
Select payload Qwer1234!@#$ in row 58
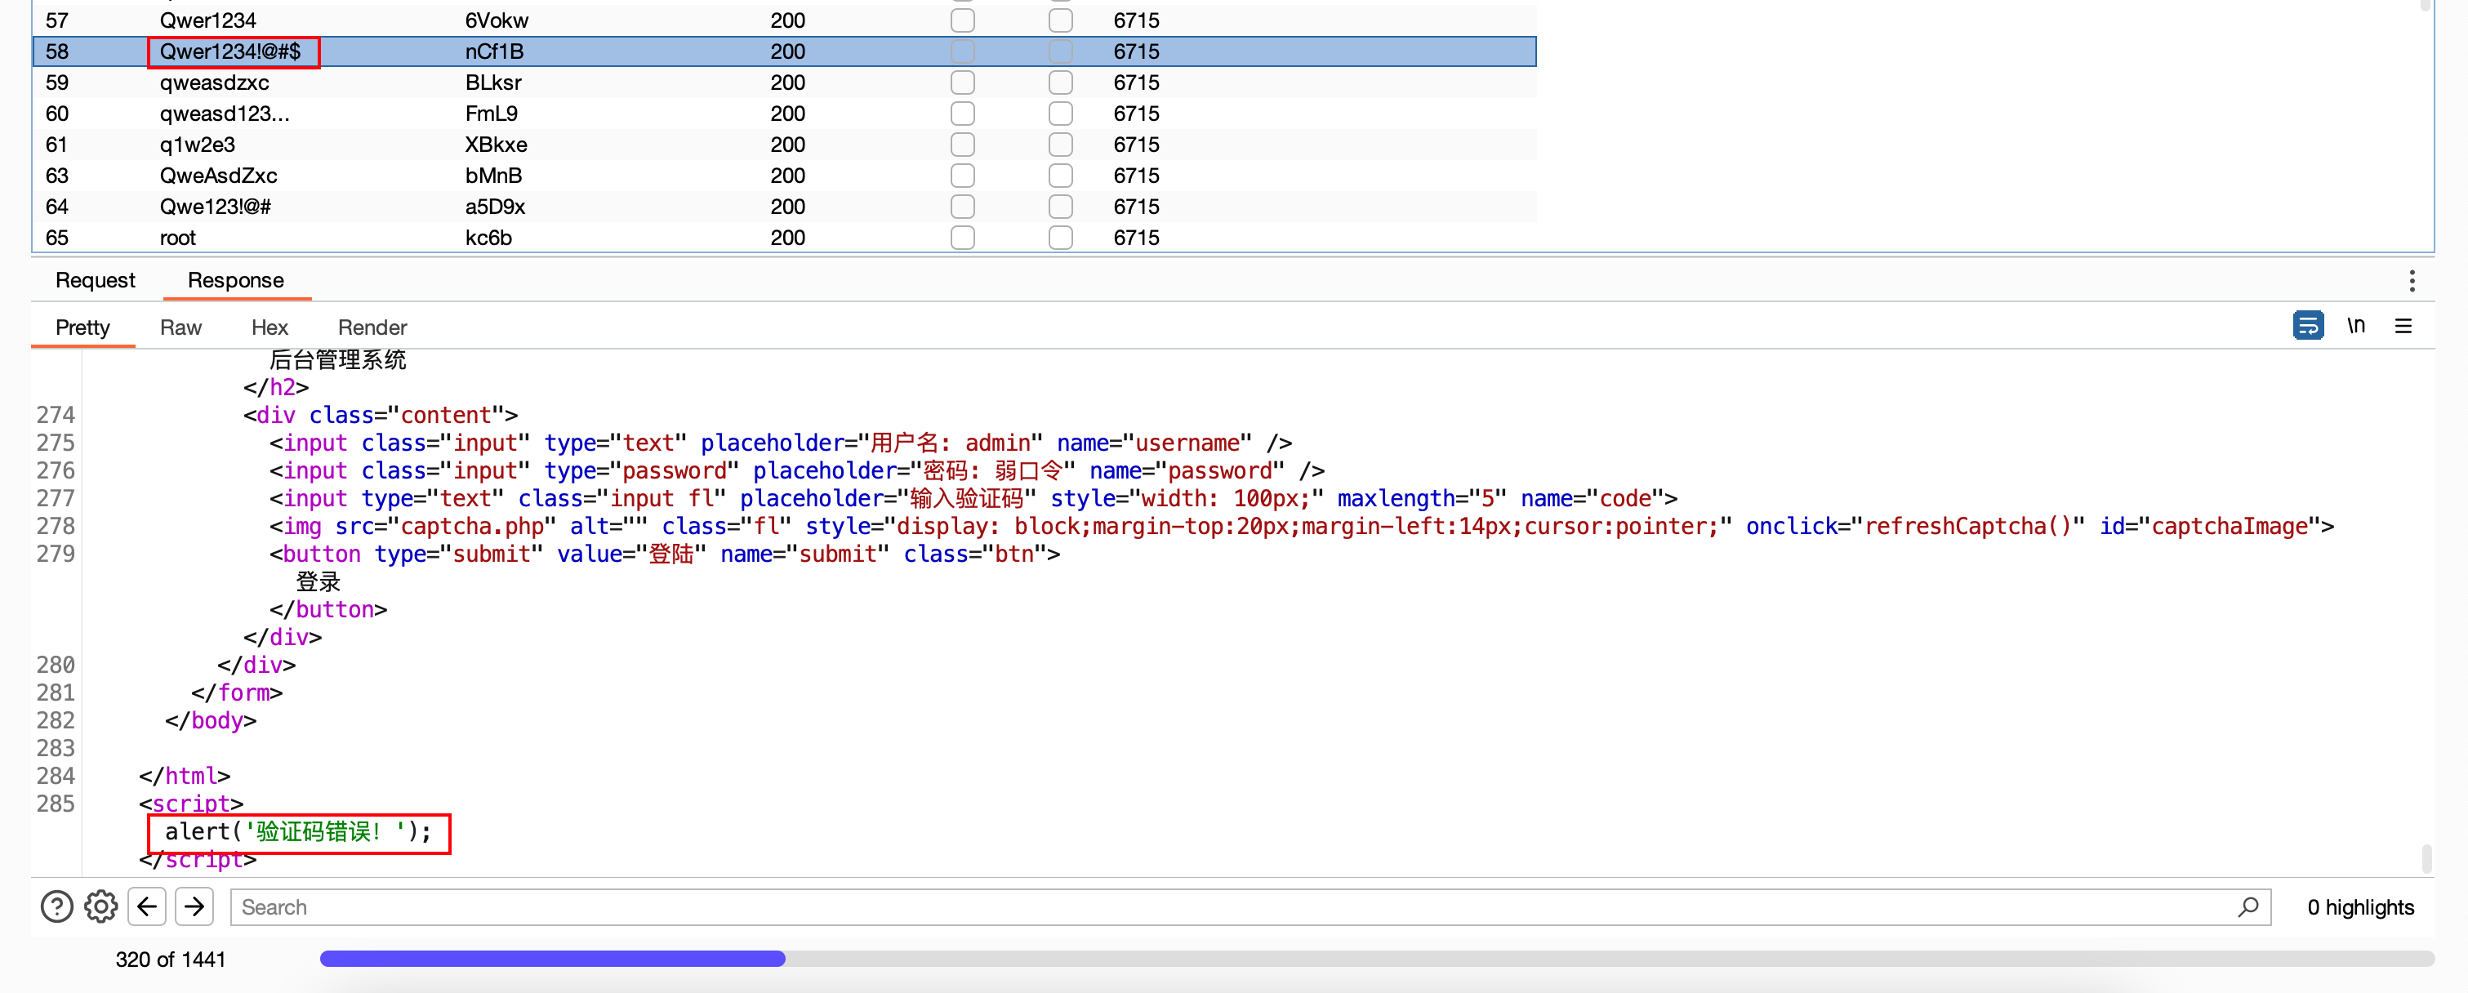click(x=230, y=51)
